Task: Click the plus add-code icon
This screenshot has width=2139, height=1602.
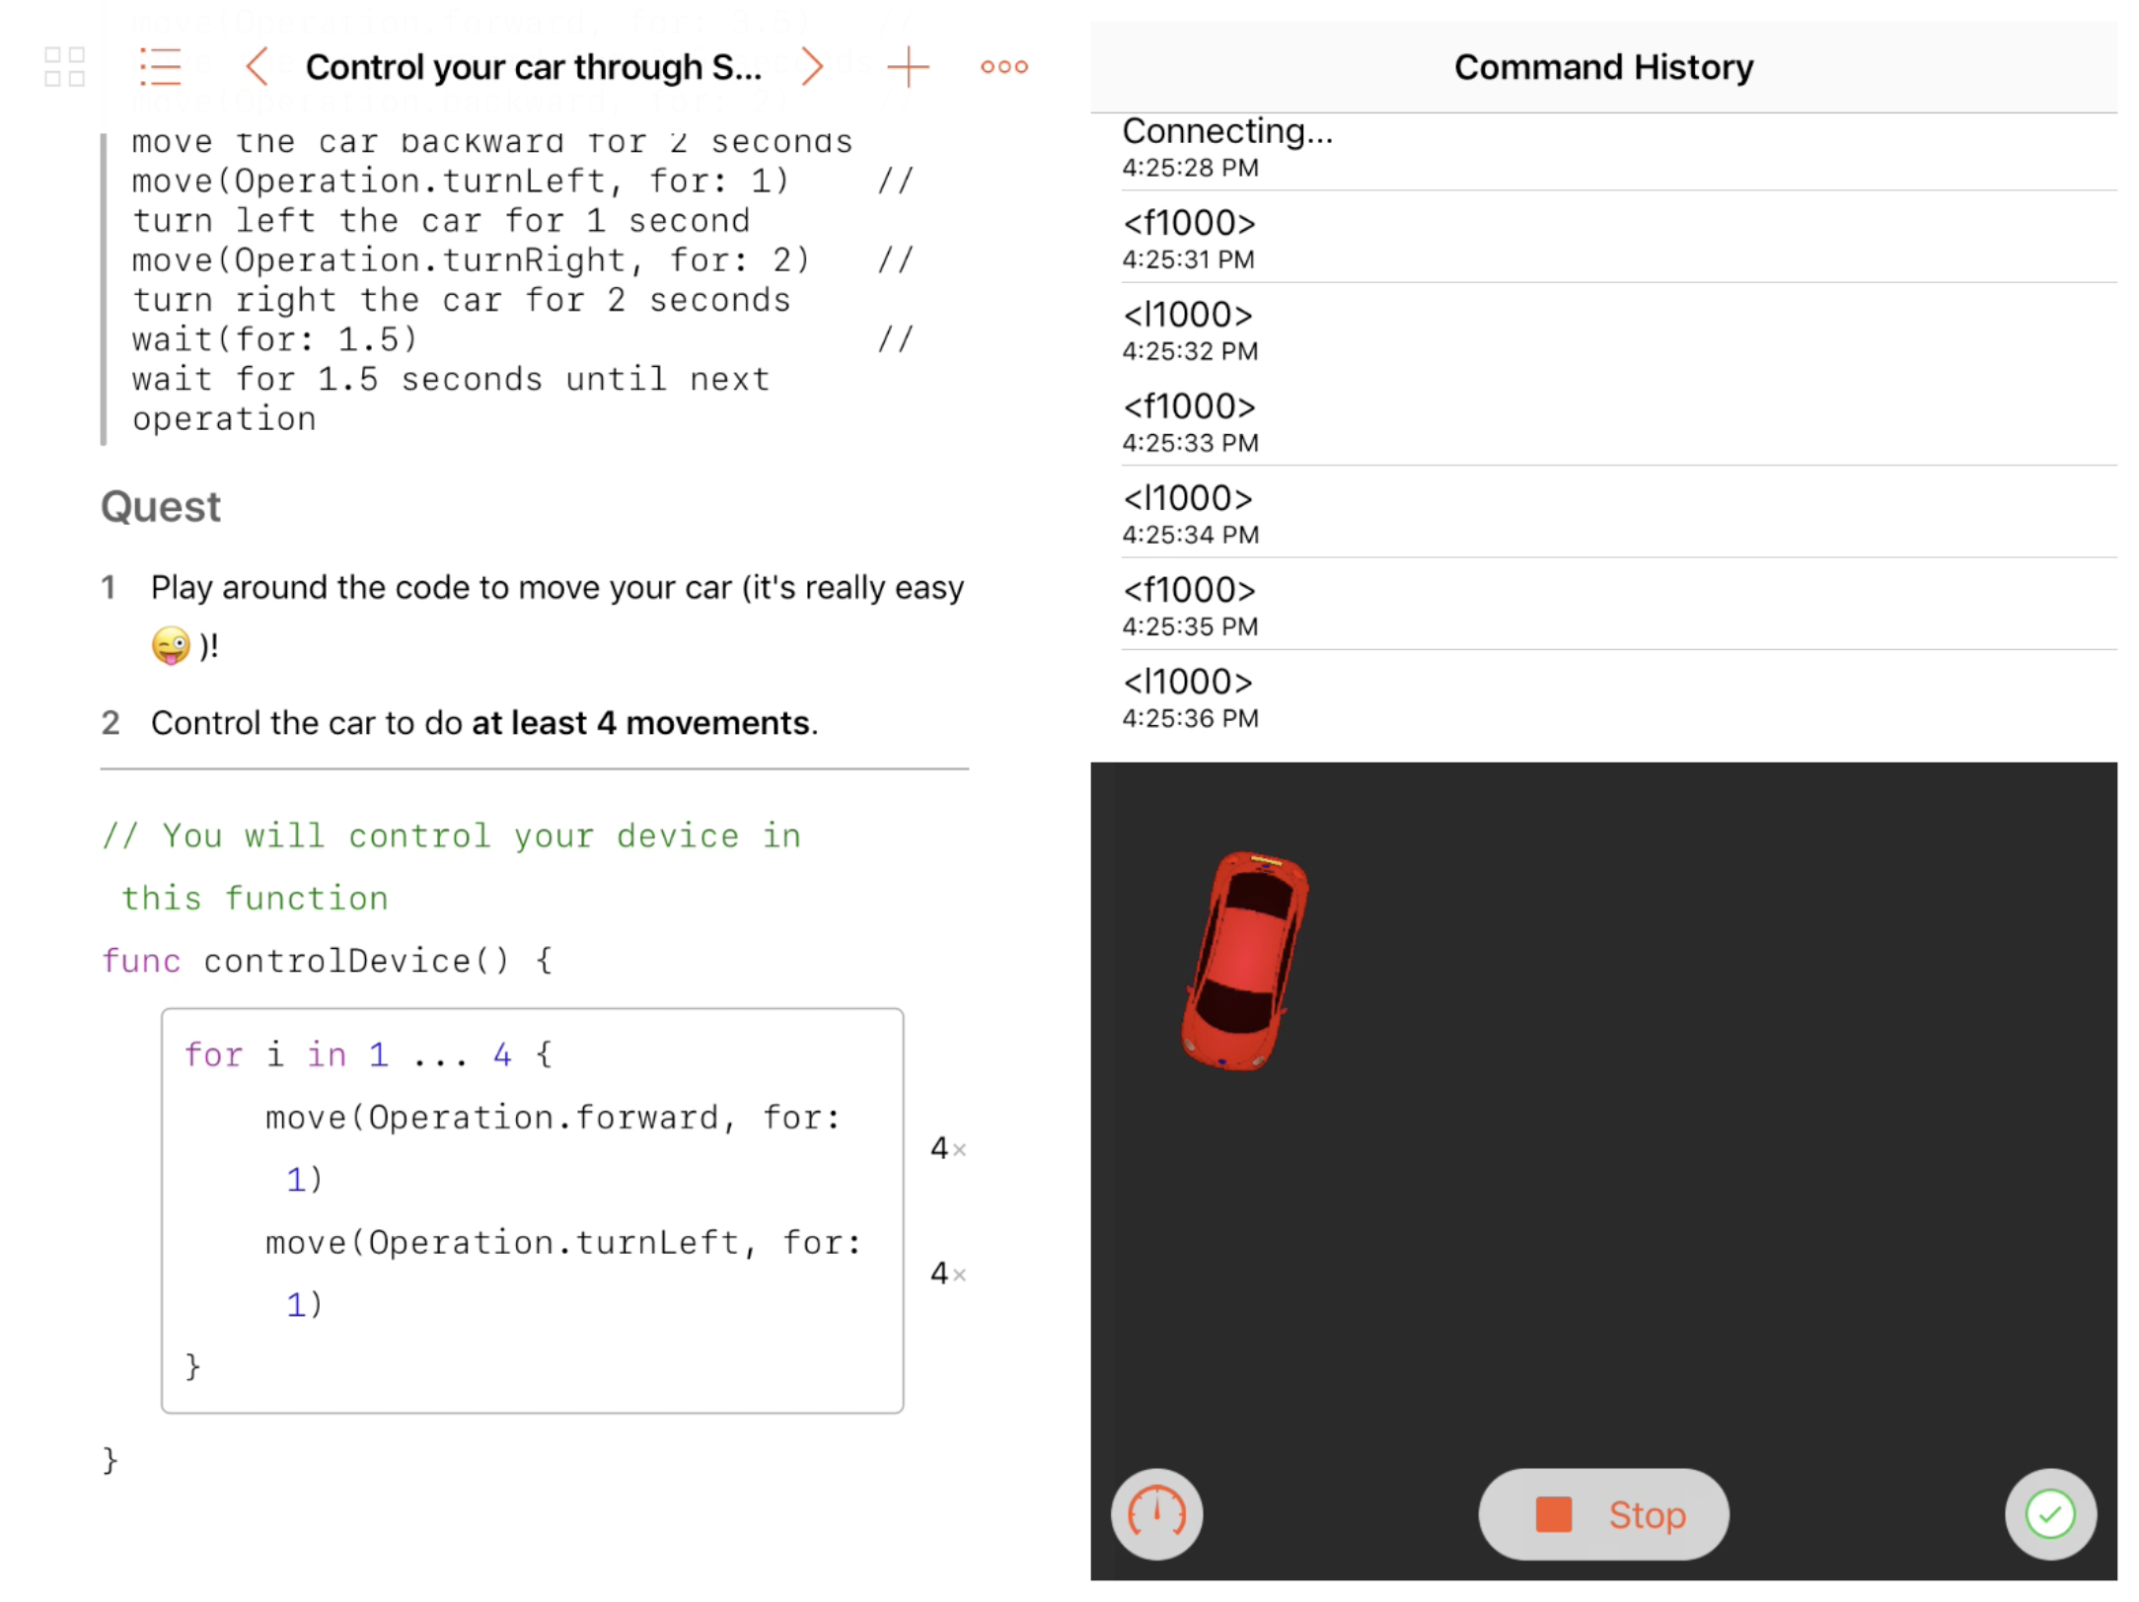Action: 908,67
